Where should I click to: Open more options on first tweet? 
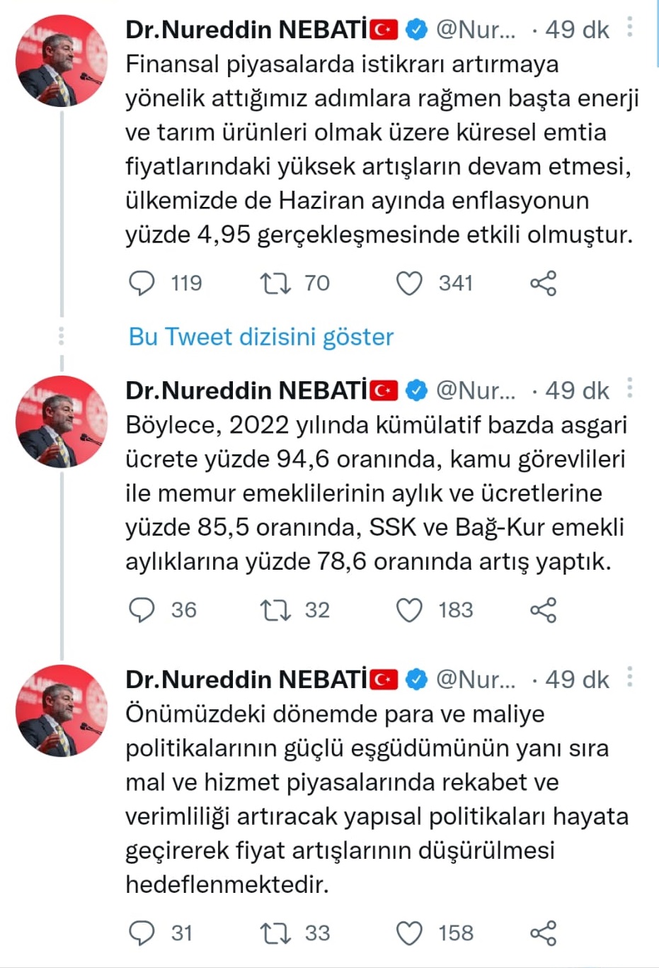pos(629,28)
